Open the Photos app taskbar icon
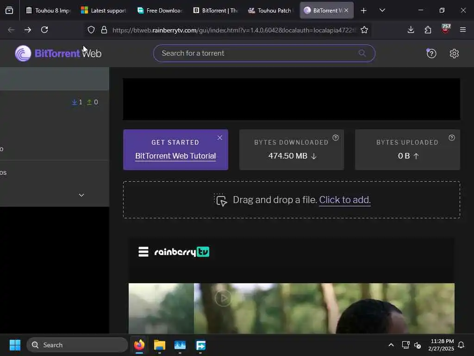This screenshot has height=356, width=474. click(180, 345)
